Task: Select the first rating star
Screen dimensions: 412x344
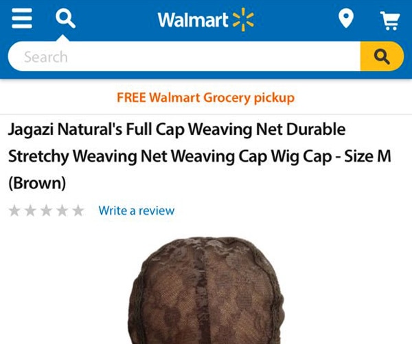Action: click(14, 211)
